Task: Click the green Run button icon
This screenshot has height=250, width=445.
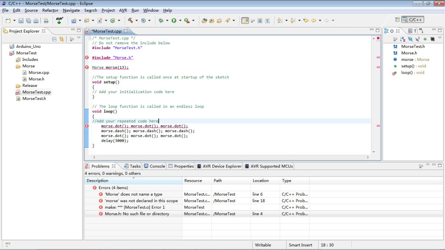Action: pyautogui.click(x=174, y=20)
